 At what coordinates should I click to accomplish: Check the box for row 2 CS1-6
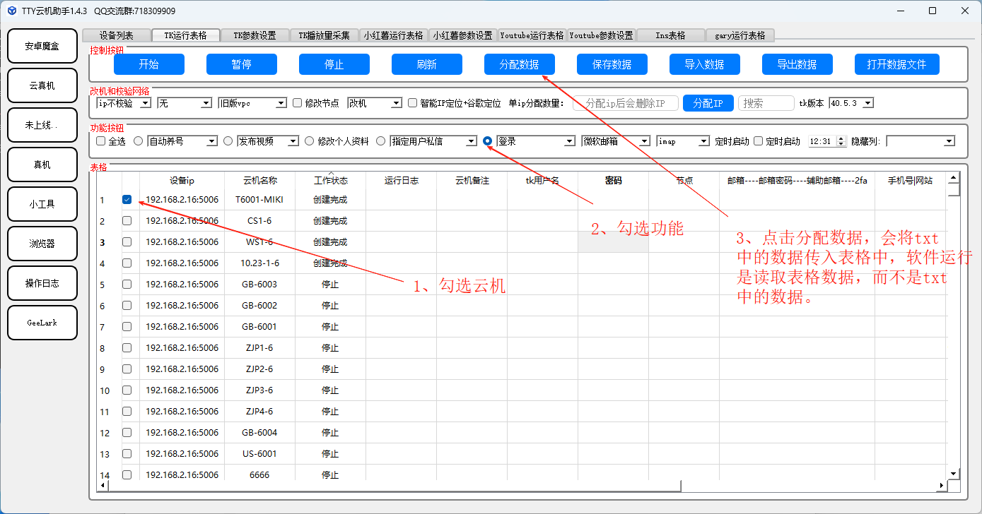(127, 221)
